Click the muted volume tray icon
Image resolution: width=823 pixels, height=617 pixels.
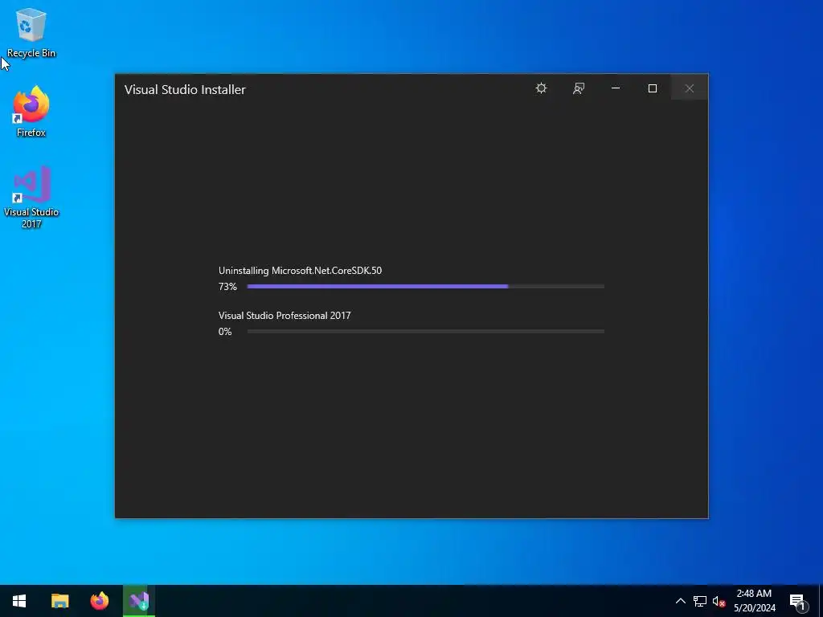tap(719, 601)
